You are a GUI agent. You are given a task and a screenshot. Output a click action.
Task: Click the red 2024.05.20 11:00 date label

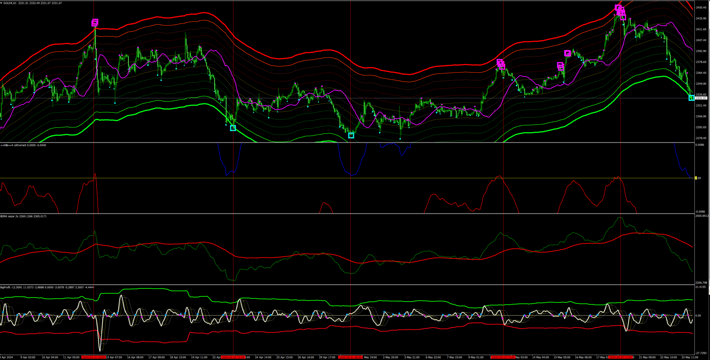click(620, 357)
